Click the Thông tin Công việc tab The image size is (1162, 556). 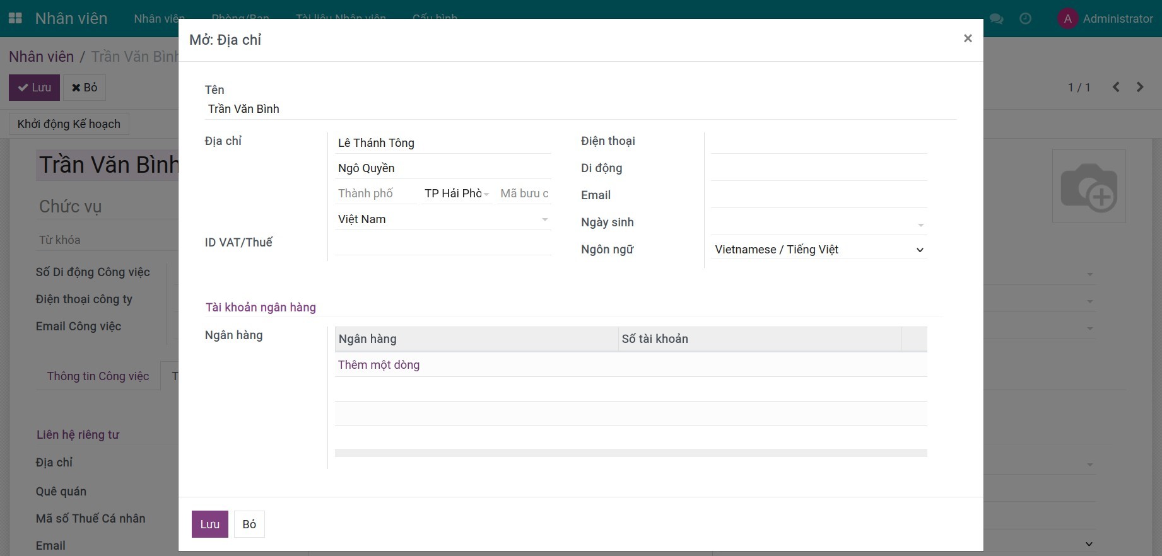(98, 376)
